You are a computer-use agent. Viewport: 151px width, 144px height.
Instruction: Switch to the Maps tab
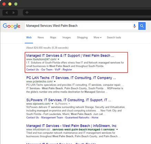point(53,38)
